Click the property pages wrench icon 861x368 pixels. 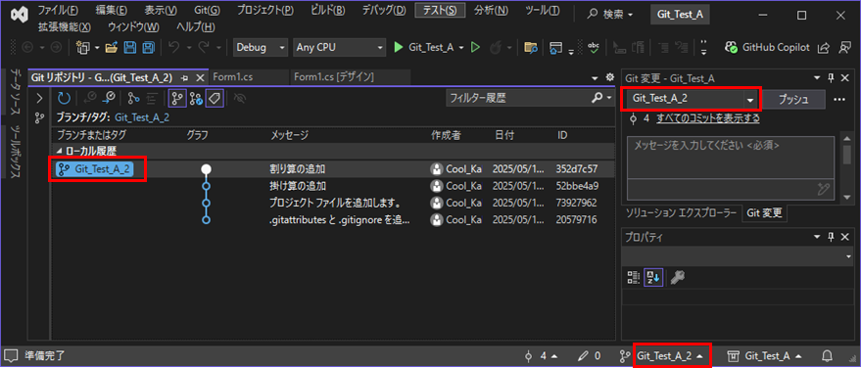pos(677,278)
